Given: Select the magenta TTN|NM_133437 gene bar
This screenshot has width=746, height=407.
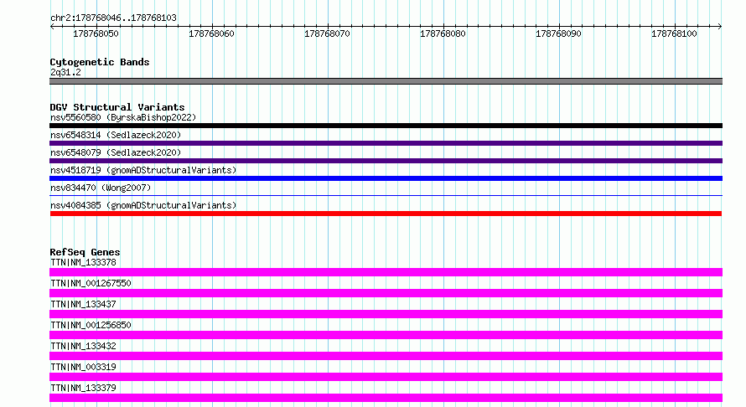Looking at the screenshot, I should pyautogui.click(x=386, y=314).
